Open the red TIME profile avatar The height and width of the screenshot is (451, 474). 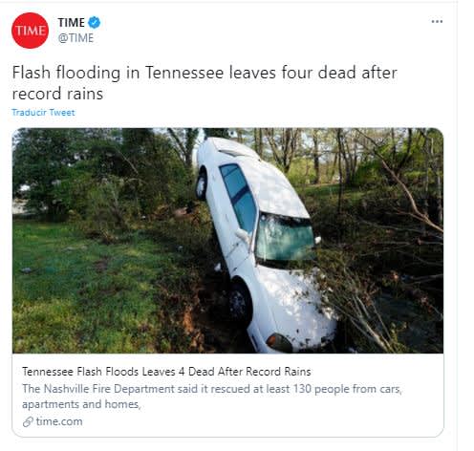[x=30, y=31]
